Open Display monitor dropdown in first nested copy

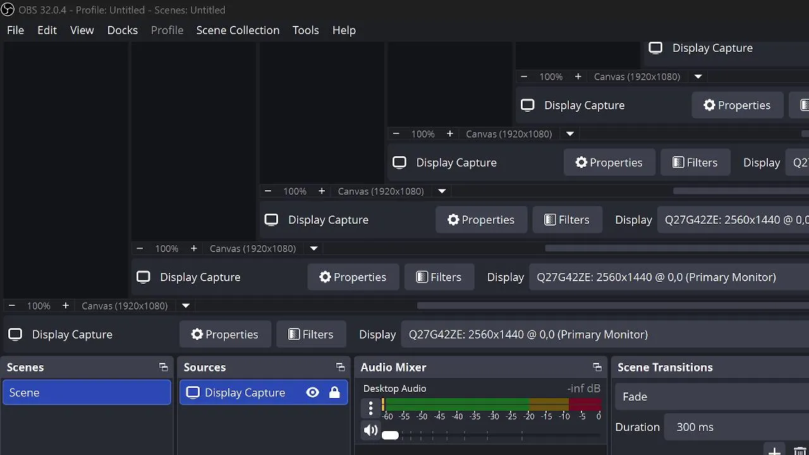pos(669,277)
